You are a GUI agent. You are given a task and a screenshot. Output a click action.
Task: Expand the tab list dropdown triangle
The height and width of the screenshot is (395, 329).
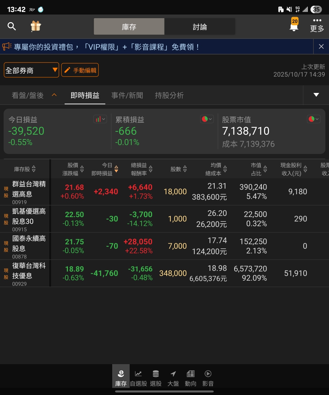316,95
